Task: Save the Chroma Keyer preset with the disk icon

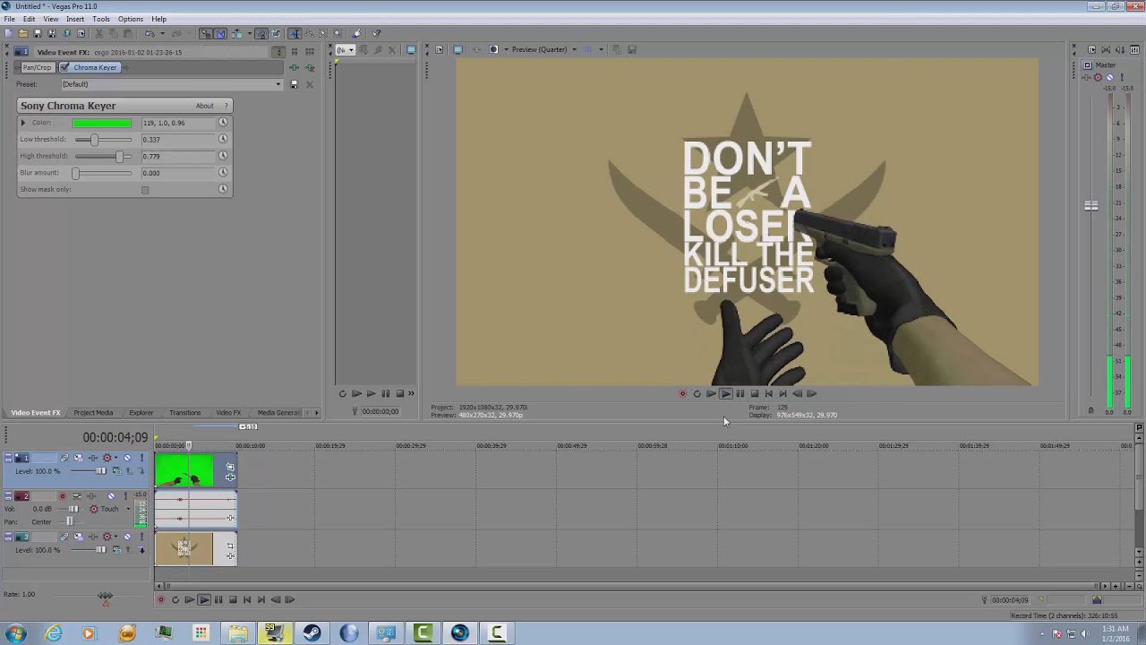Action: click(294, 84)
